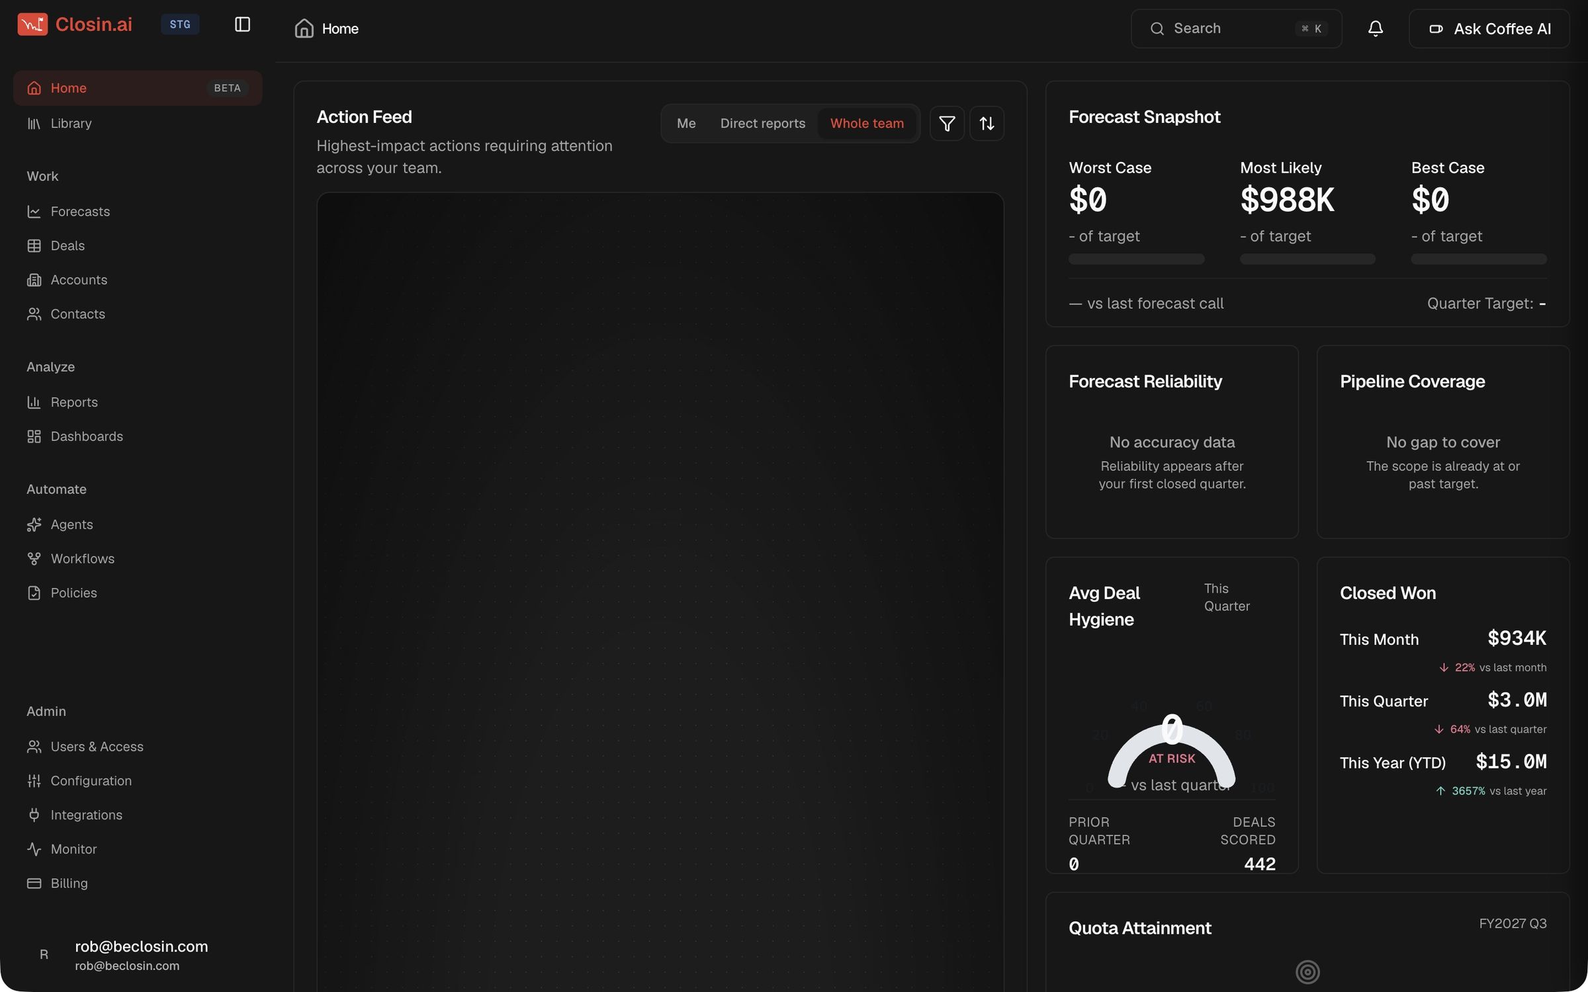Click the Monitor pulse icon
Image resolution: width=1588 pixels, height=992 pixels.
(34, 849)
